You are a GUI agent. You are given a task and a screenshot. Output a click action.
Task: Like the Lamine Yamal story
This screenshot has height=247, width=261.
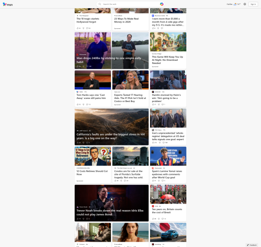[x=154, y=181]
